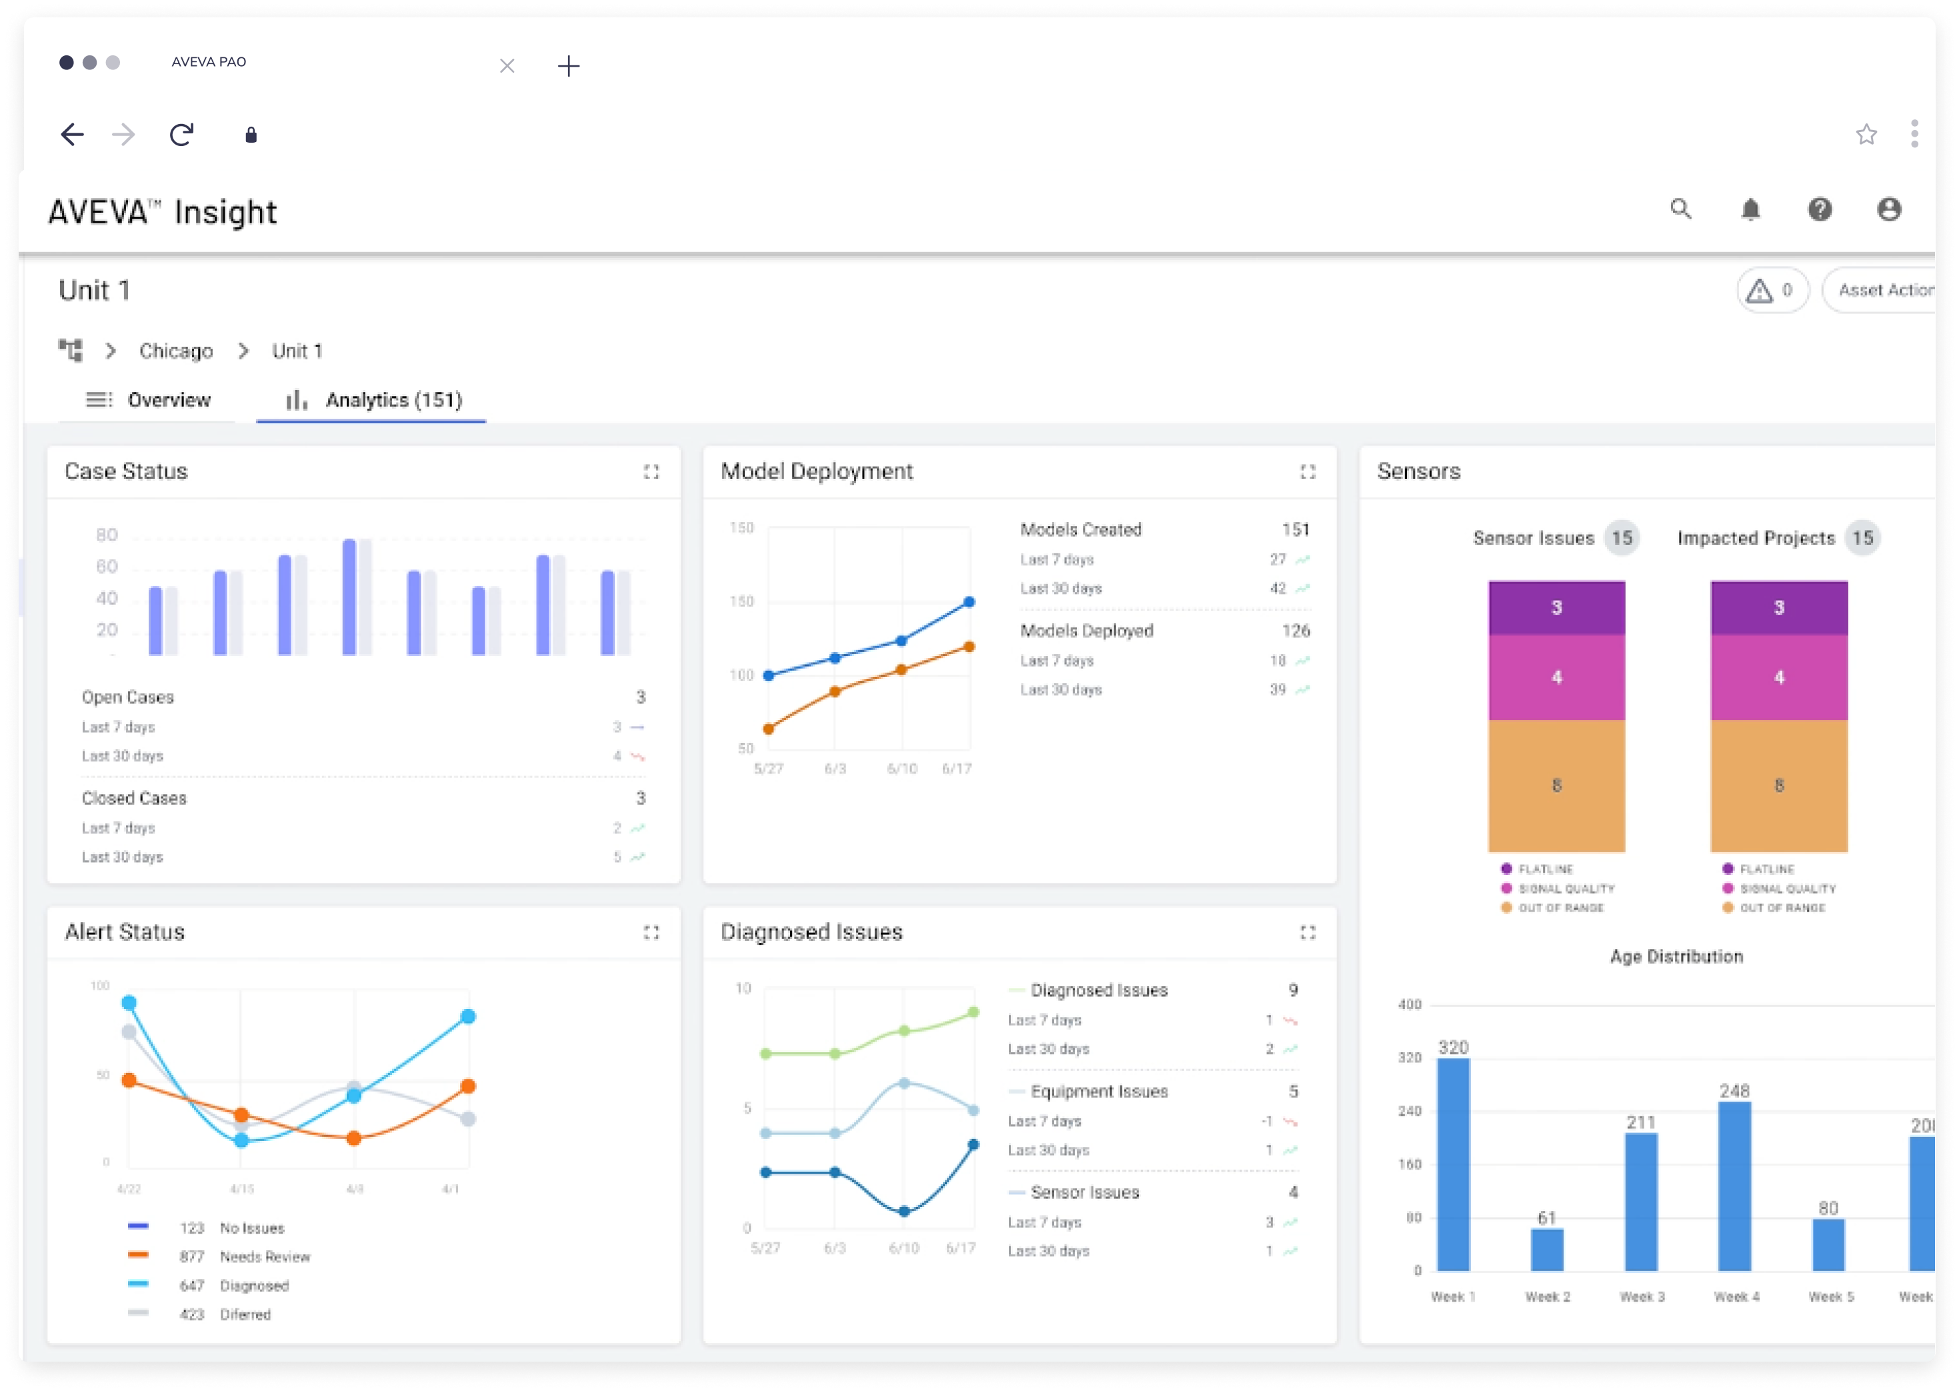Open the browser three-dot menu
Screen dimensions: 1959x1391
tap(1914, 135)
